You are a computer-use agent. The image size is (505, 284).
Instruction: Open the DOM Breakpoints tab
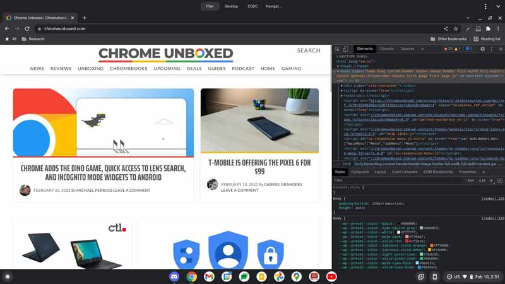(437, 172)
